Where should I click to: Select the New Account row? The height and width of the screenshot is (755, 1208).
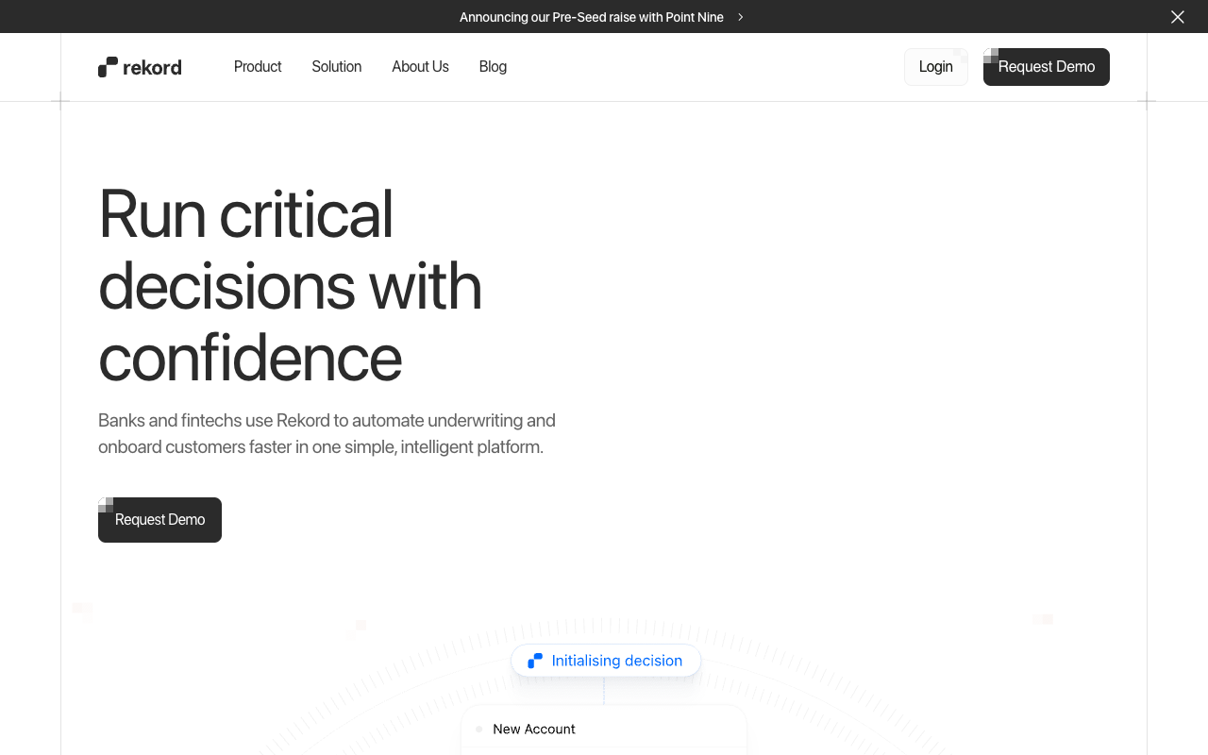point(604,729)
